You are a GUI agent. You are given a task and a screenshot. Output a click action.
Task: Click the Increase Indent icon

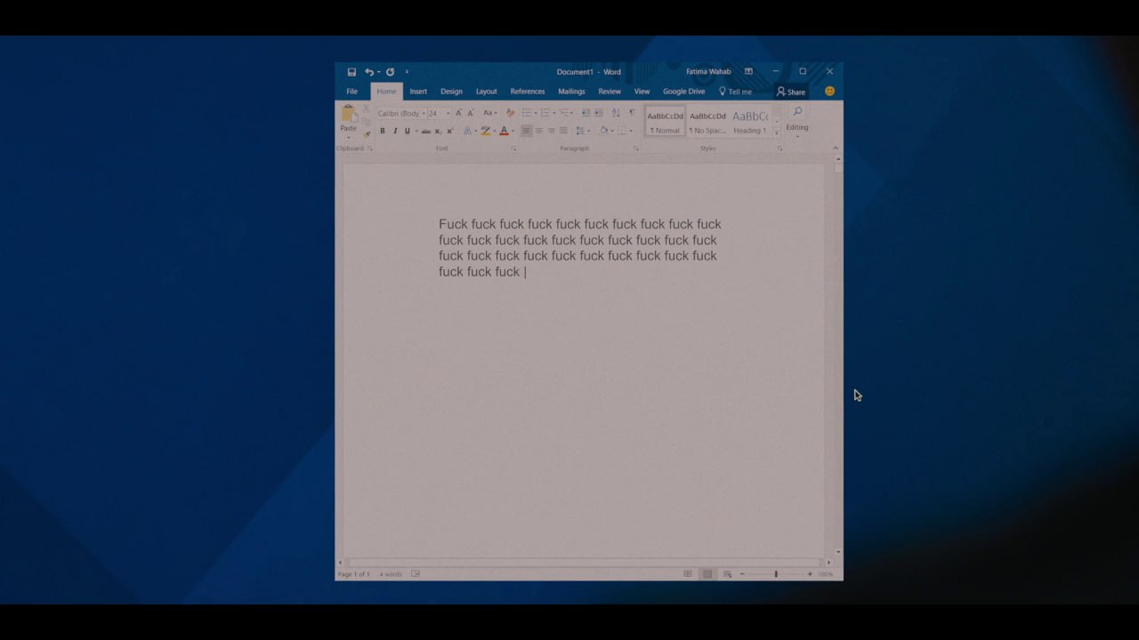(599, 113)
